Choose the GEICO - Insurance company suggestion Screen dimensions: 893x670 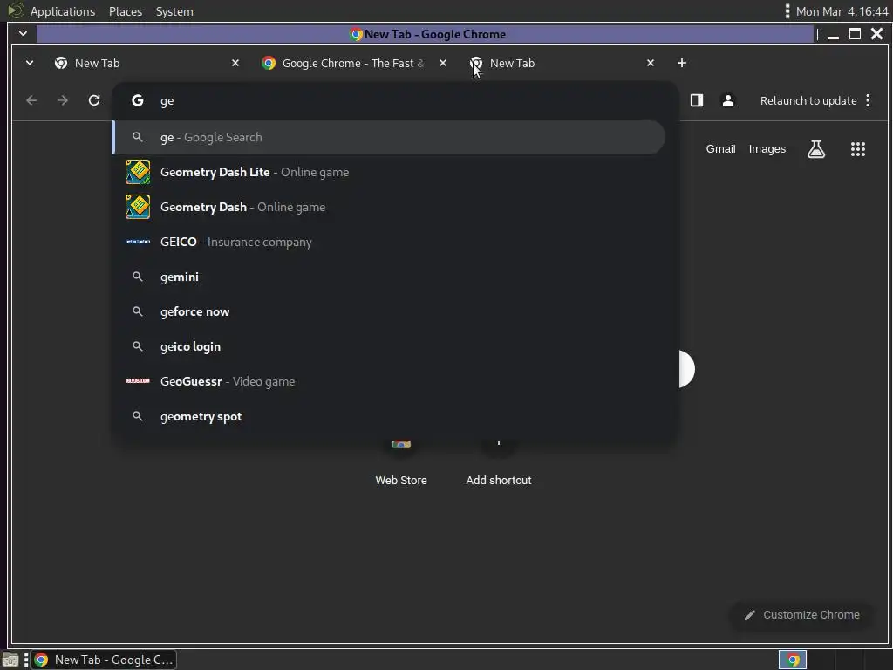pos(388,242)
